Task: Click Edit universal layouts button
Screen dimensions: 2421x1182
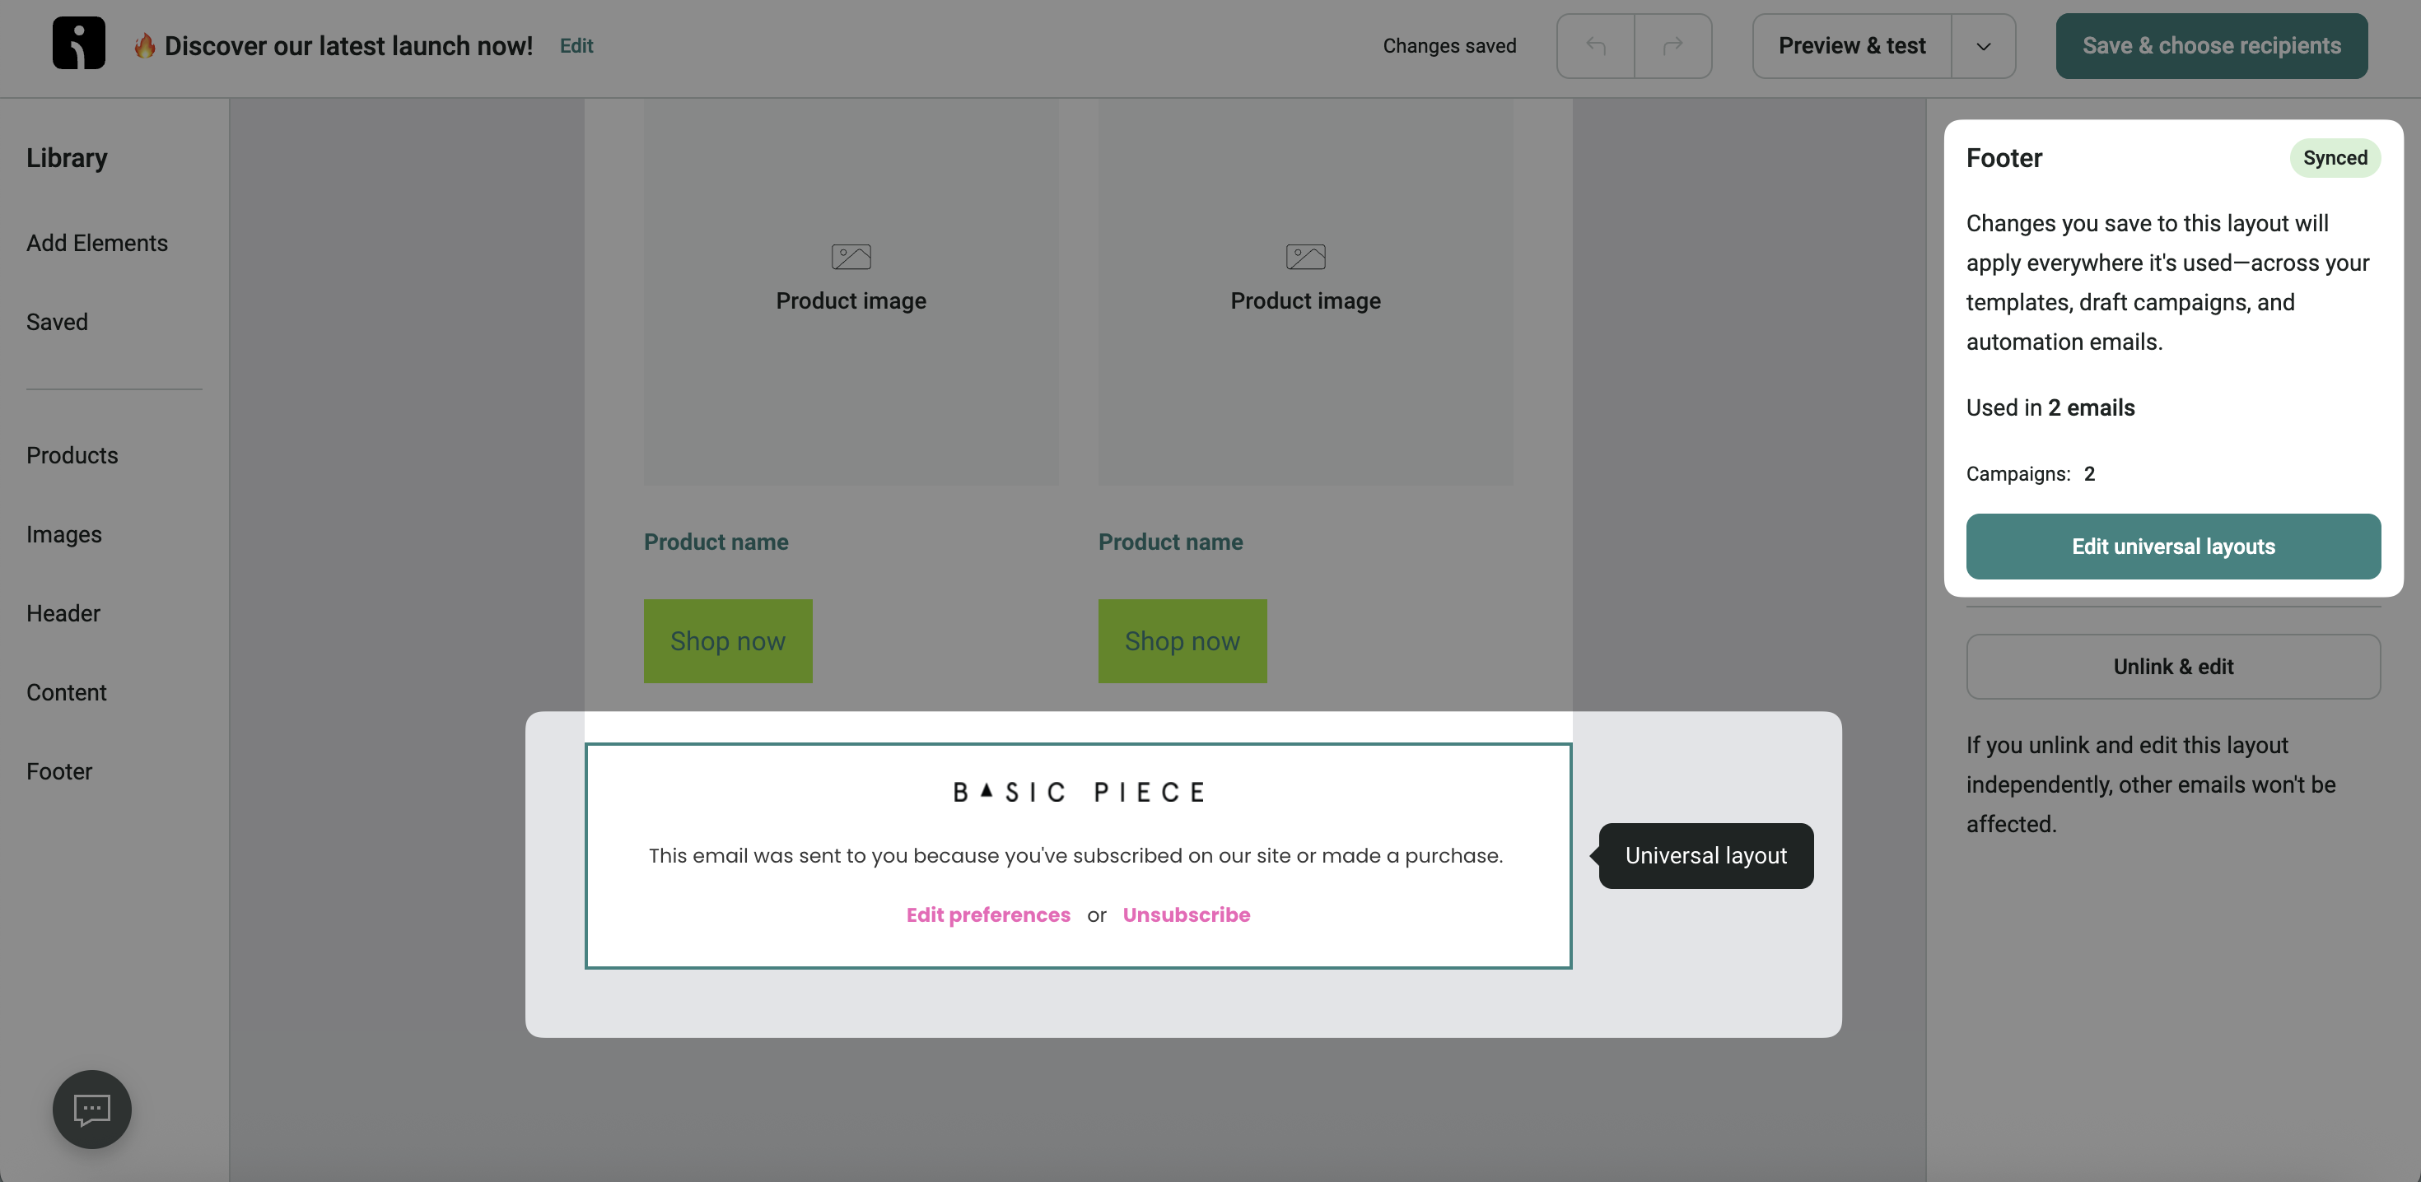Action: (2172, 547)
